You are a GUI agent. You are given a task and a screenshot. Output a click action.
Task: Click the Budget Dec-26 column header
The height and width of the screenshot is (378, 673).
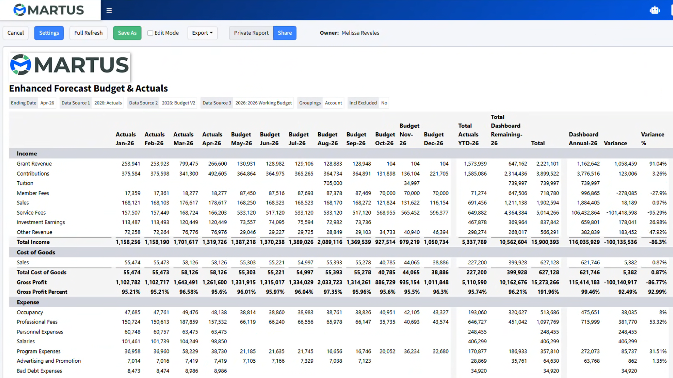point(434,139)
